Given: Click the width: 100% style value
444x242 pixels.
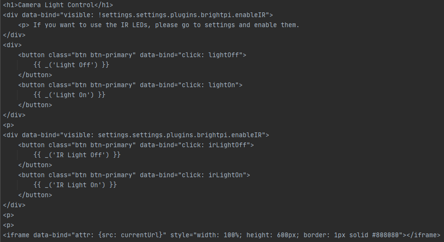Looking at the screenshot, I should point(218,235).
